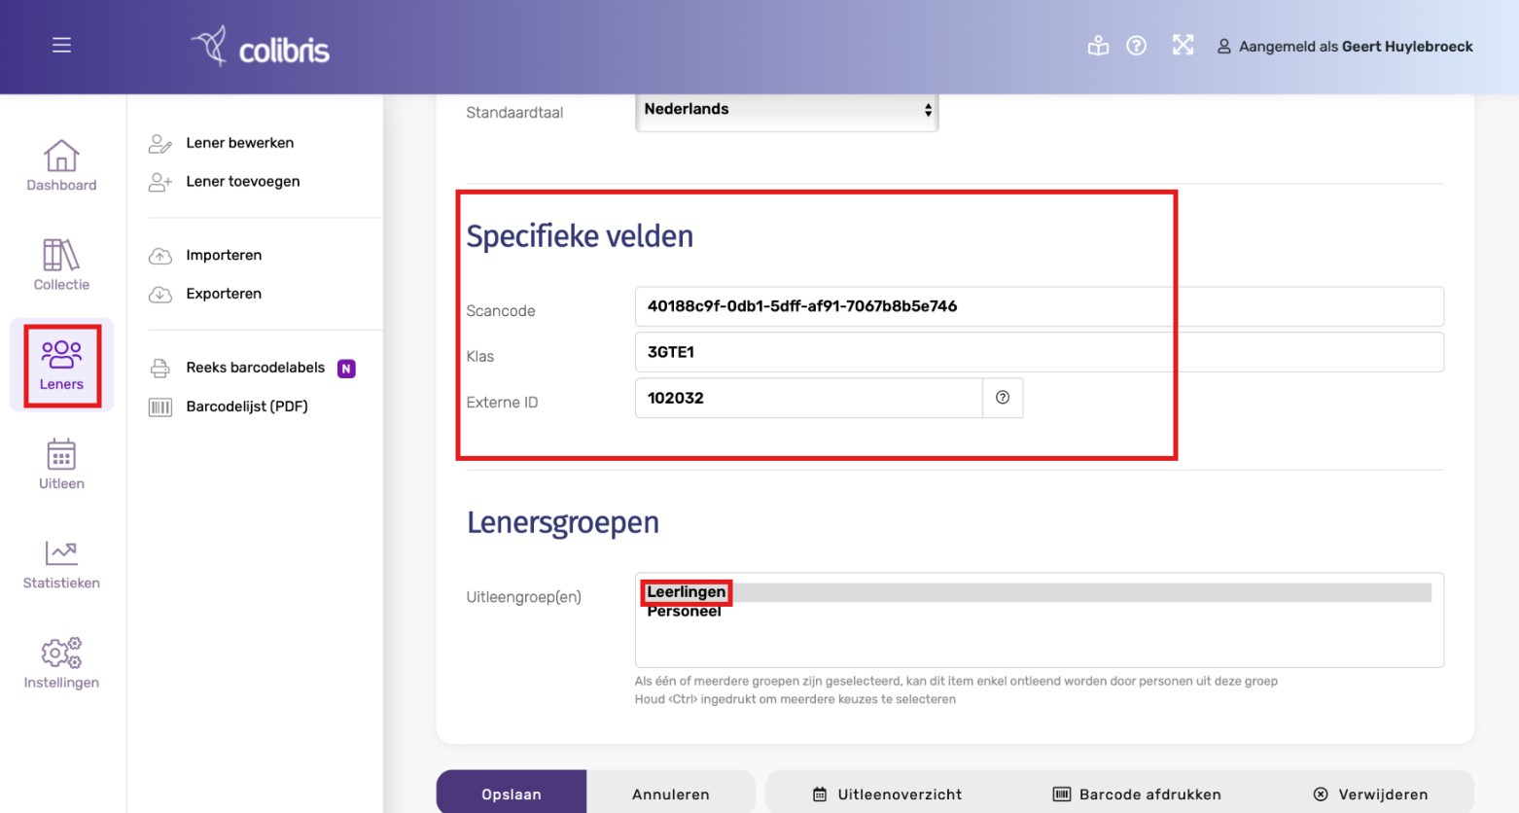Click the barcode icon on Barcode afdrukken
This screenshot has width=1519, height=813.
pos(1062,795)
